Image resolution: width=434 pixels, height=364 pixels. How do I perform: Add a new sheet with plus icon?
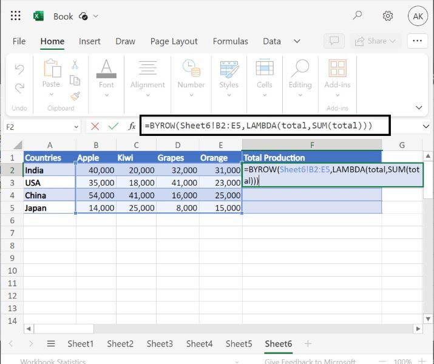click(x=308, y=343)
